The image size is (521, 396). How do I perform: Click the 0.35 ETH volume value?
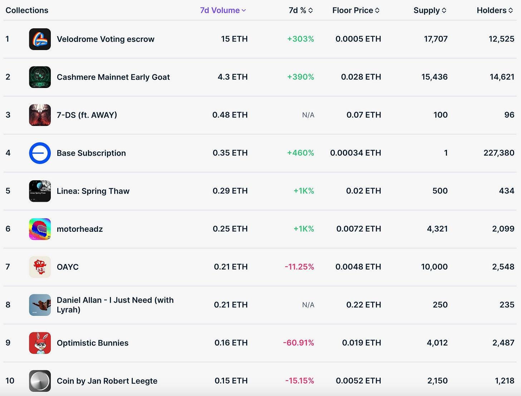pyautogui.click(x=230, y=153)
